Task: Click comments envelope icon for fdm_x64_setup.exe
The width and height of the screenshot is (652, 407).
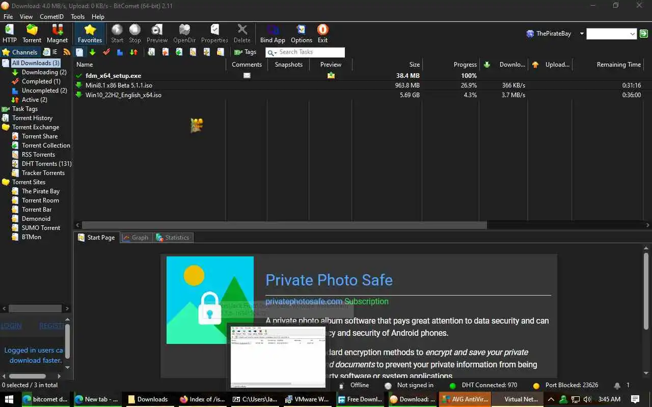Action: coord(247,76)
